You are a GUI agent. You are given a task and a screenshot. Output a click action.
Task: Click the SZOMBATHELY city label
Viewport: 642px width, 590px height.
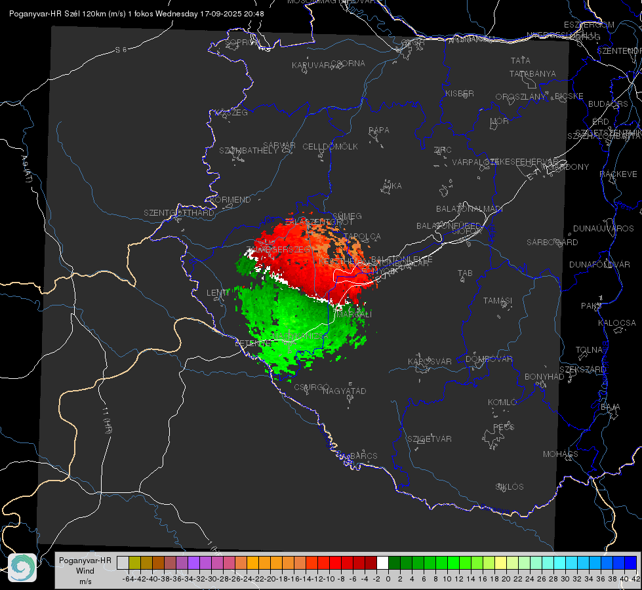click(x=249, y=151)
